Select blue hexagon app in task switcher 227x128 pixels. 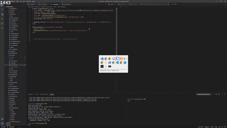click(125, 63)
